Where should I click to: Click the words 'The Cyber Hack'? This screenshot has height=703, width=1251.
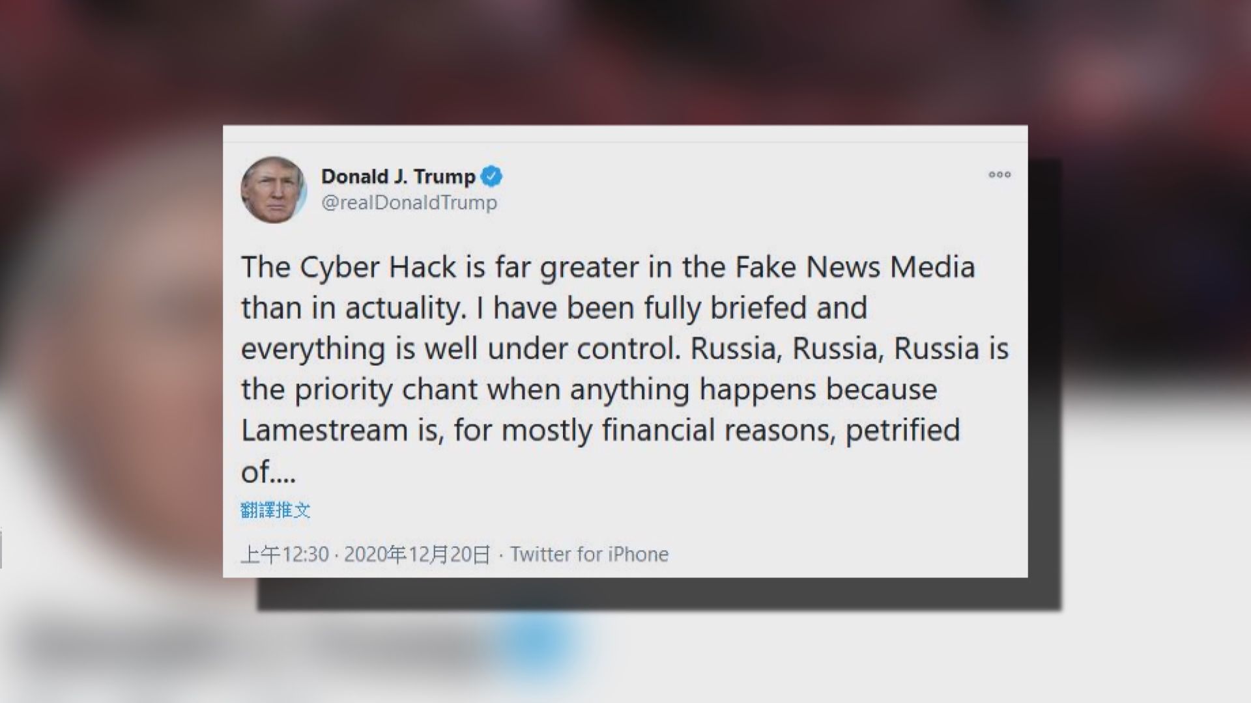(349, 267)
